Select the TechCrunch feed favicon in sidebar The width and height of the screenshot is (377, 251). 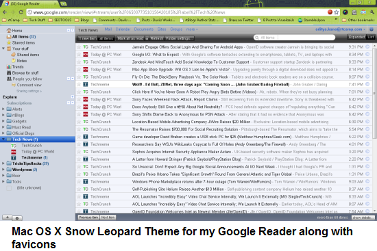click(x=14, y=146)
